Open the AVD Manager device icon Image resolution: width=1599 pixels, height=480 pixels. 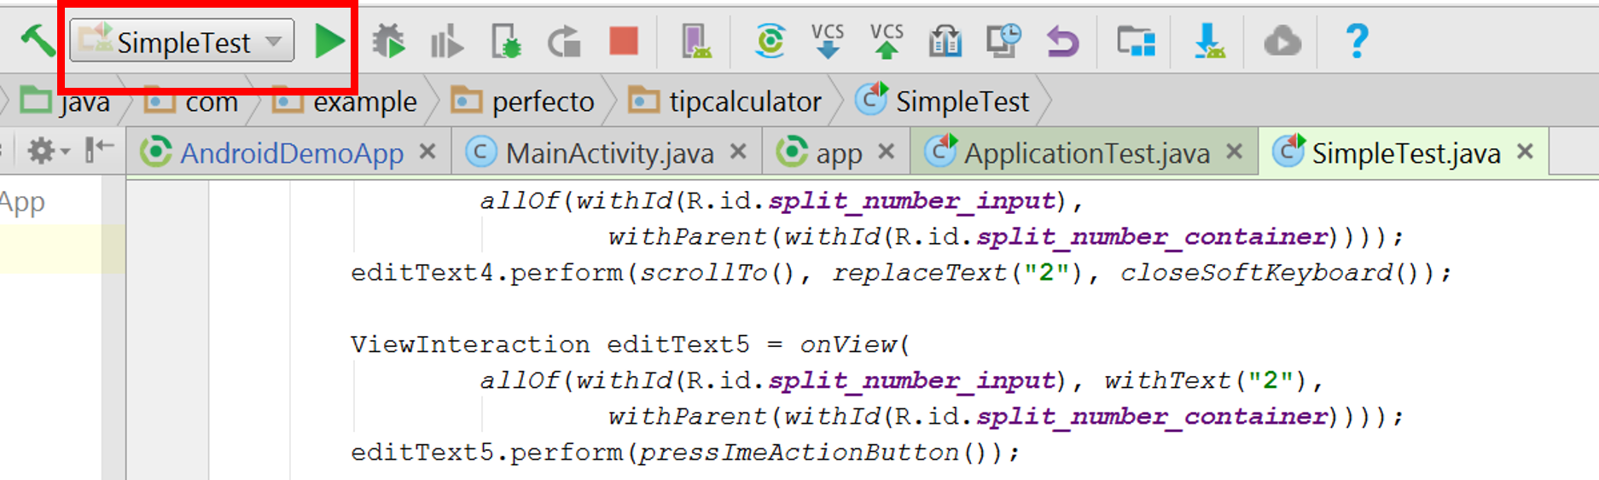(x=696, y=41)
